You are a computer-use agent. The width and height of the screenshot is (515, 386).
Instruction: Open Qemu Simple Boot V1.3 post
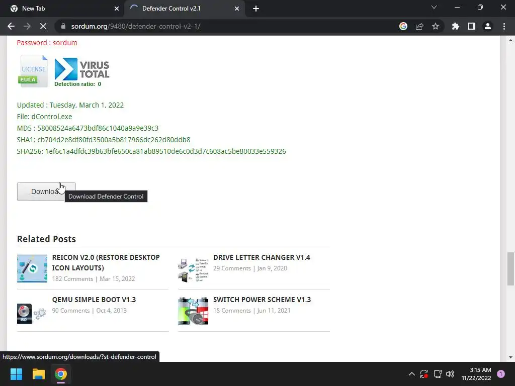click(x=94, y=300)
